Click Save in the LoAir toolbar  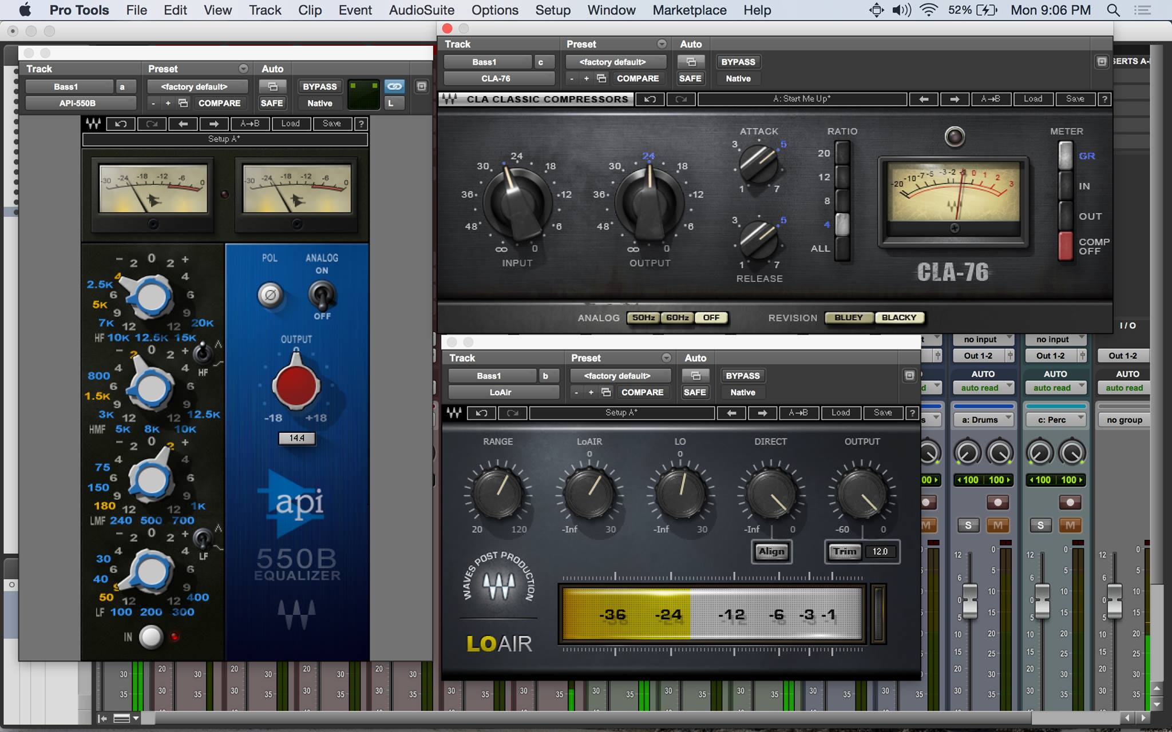tap(882, 413)
